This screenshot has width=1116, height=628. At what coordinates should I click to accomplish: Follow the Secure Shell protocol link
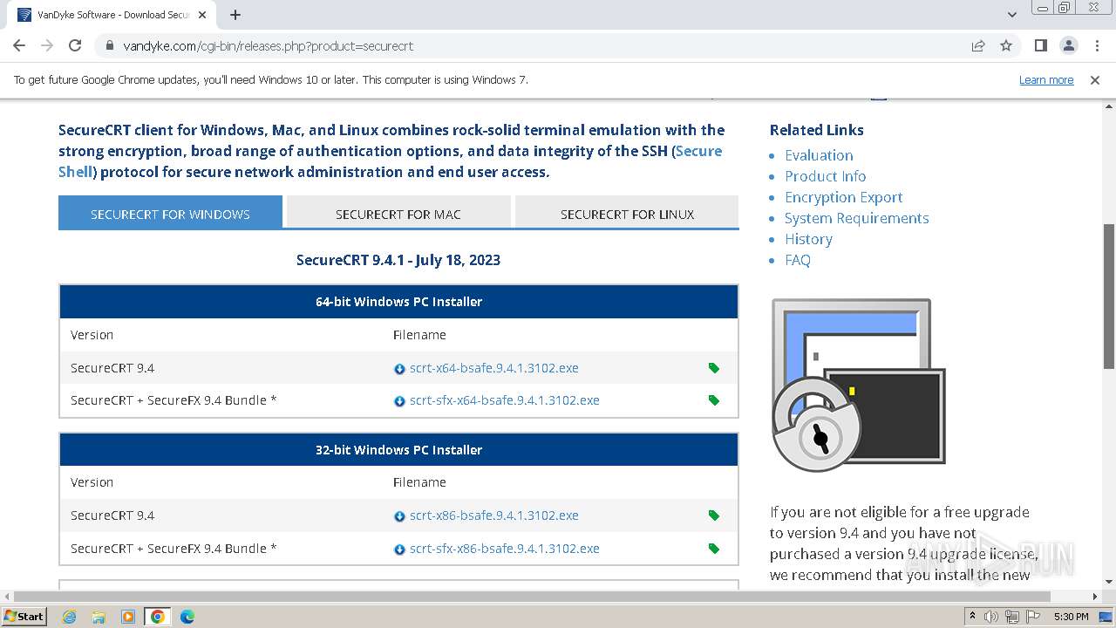[x=698, y=151]
